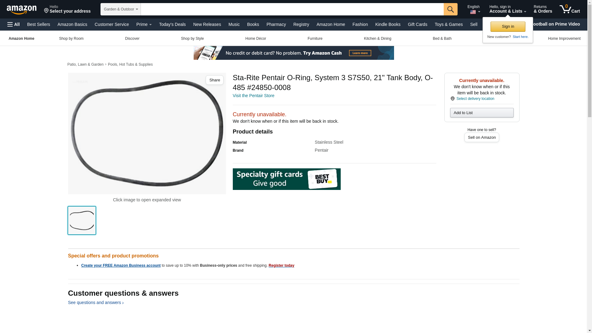Click the Select your address location icon

(46, 11)
